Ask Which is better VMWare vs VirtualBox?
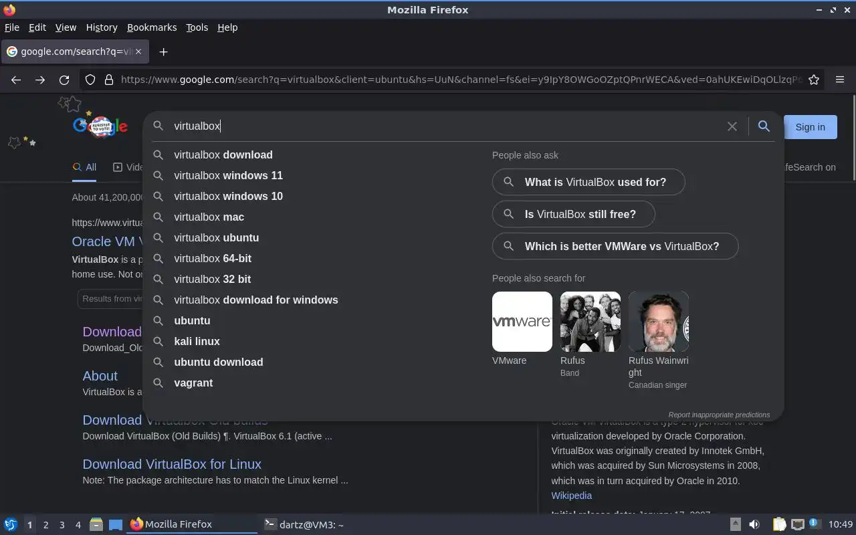856x535 pixels. (x=615, y=246)
